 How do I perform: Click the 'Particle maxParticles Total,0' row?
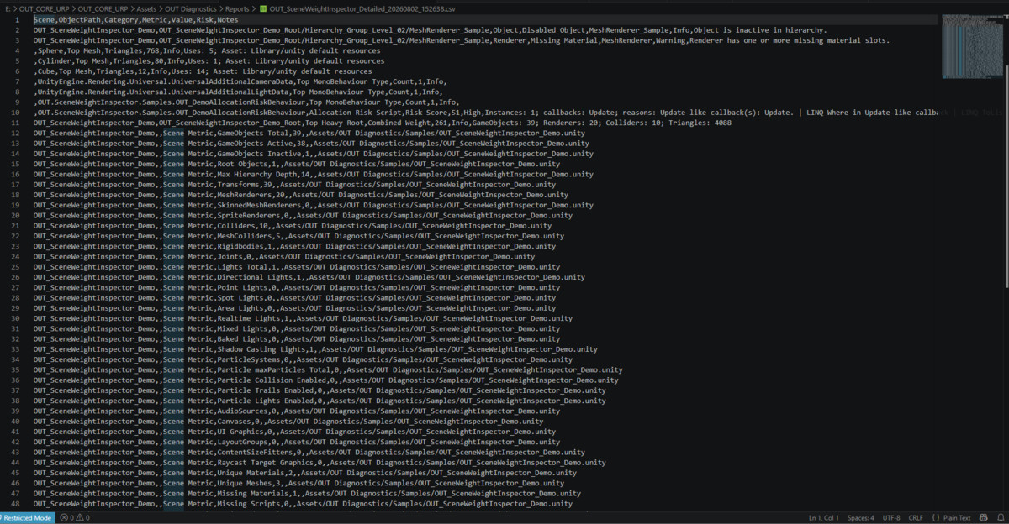[328, 369]
